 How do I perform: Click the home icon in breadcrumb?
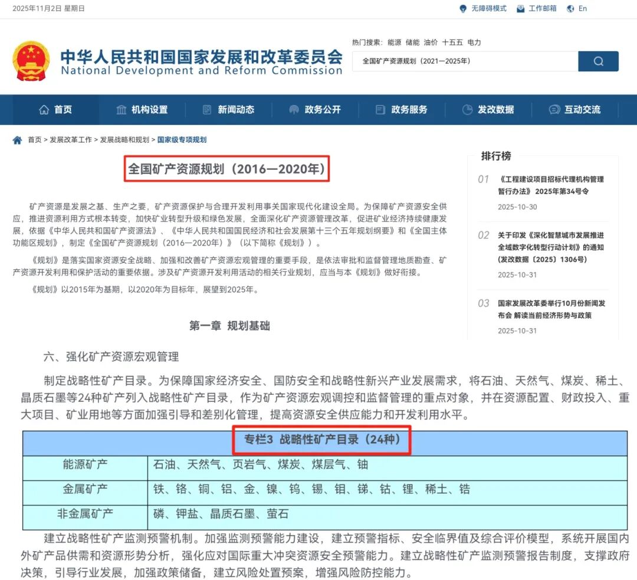(17, 140)
